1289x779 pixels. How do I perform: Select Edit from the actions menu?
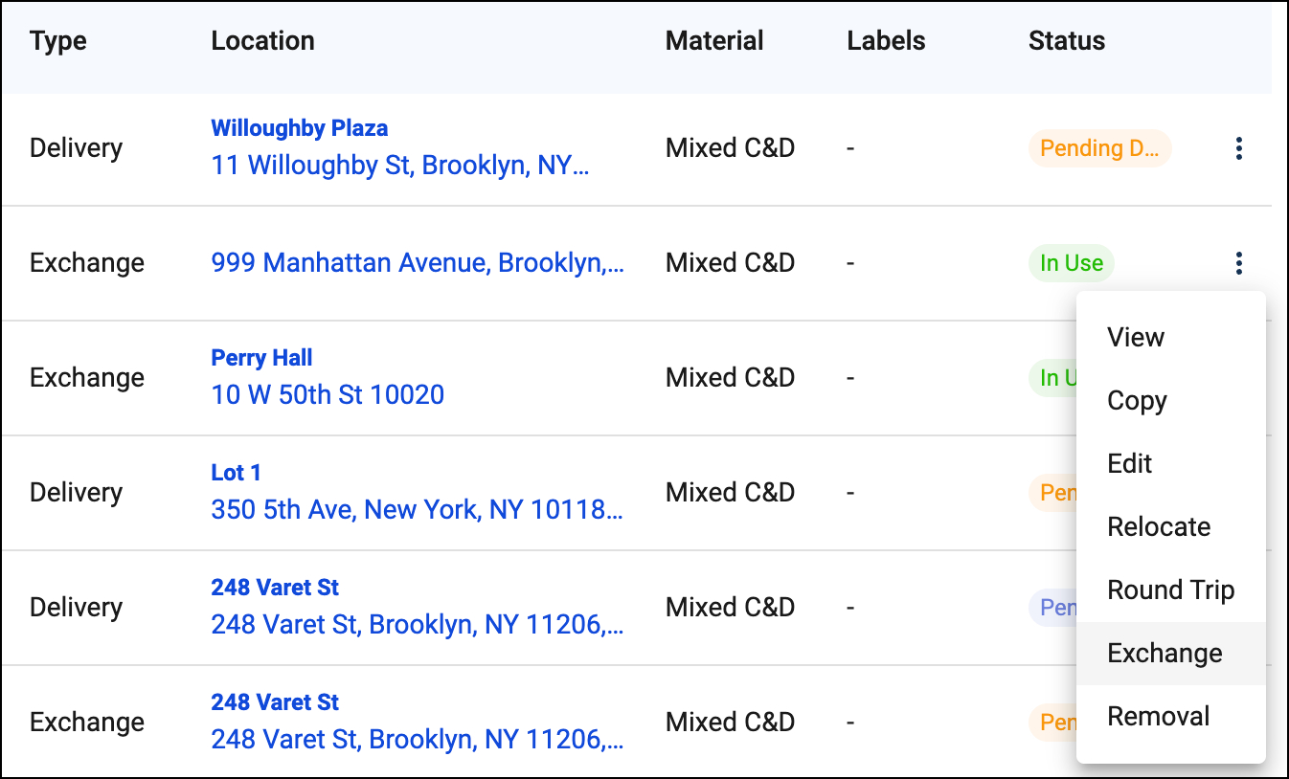[1130, 463]
